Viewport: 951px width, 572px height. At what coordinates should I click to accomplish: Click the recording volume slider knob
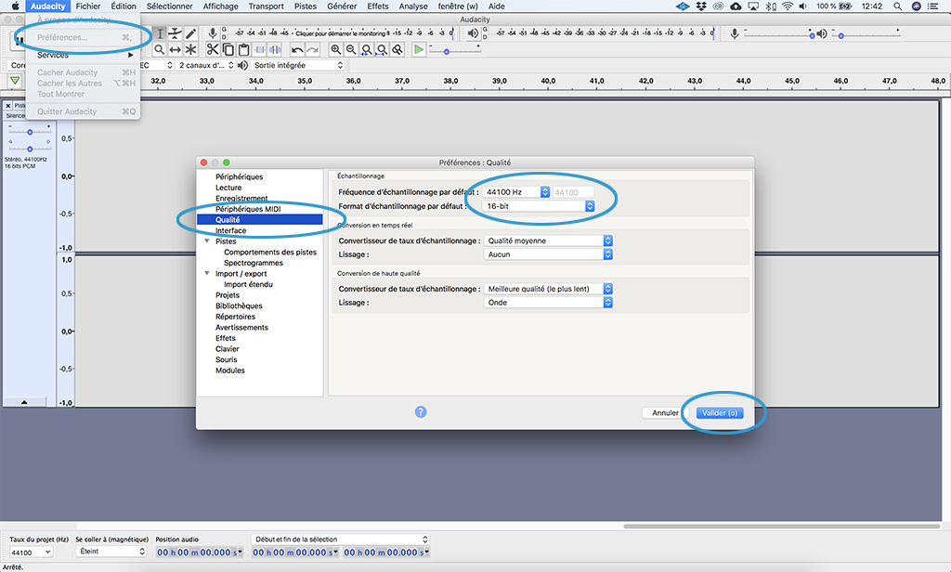812,36
